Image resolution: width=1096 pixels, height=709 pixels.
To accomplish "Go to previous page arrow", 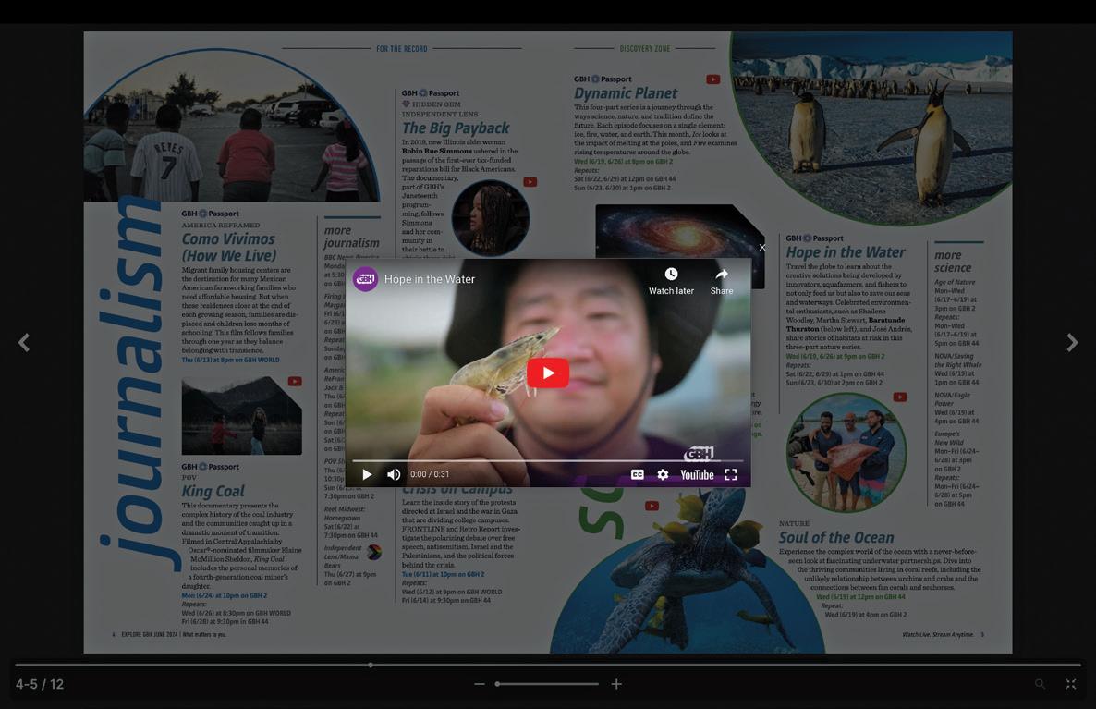I will [x=24, y=343].
